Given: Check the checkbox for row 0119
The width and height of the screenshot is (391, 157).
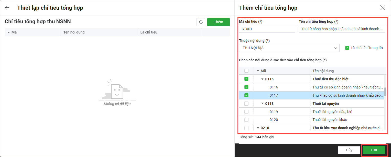Looking at the screenshot, I should click(x=246, y=112).
